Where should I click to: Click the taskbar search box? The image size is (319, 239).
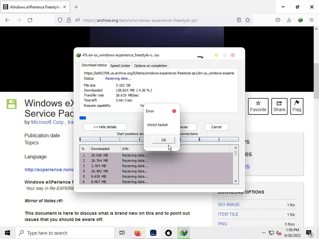coord(65,233)
